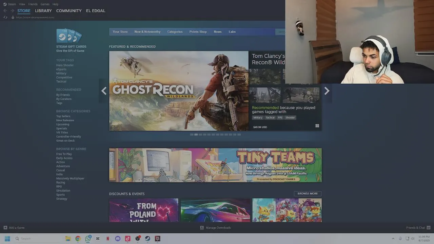The height and width of the screenshot is (244, 434).
Task: Open Top Sellers category
Action: (x=63, y=116)
